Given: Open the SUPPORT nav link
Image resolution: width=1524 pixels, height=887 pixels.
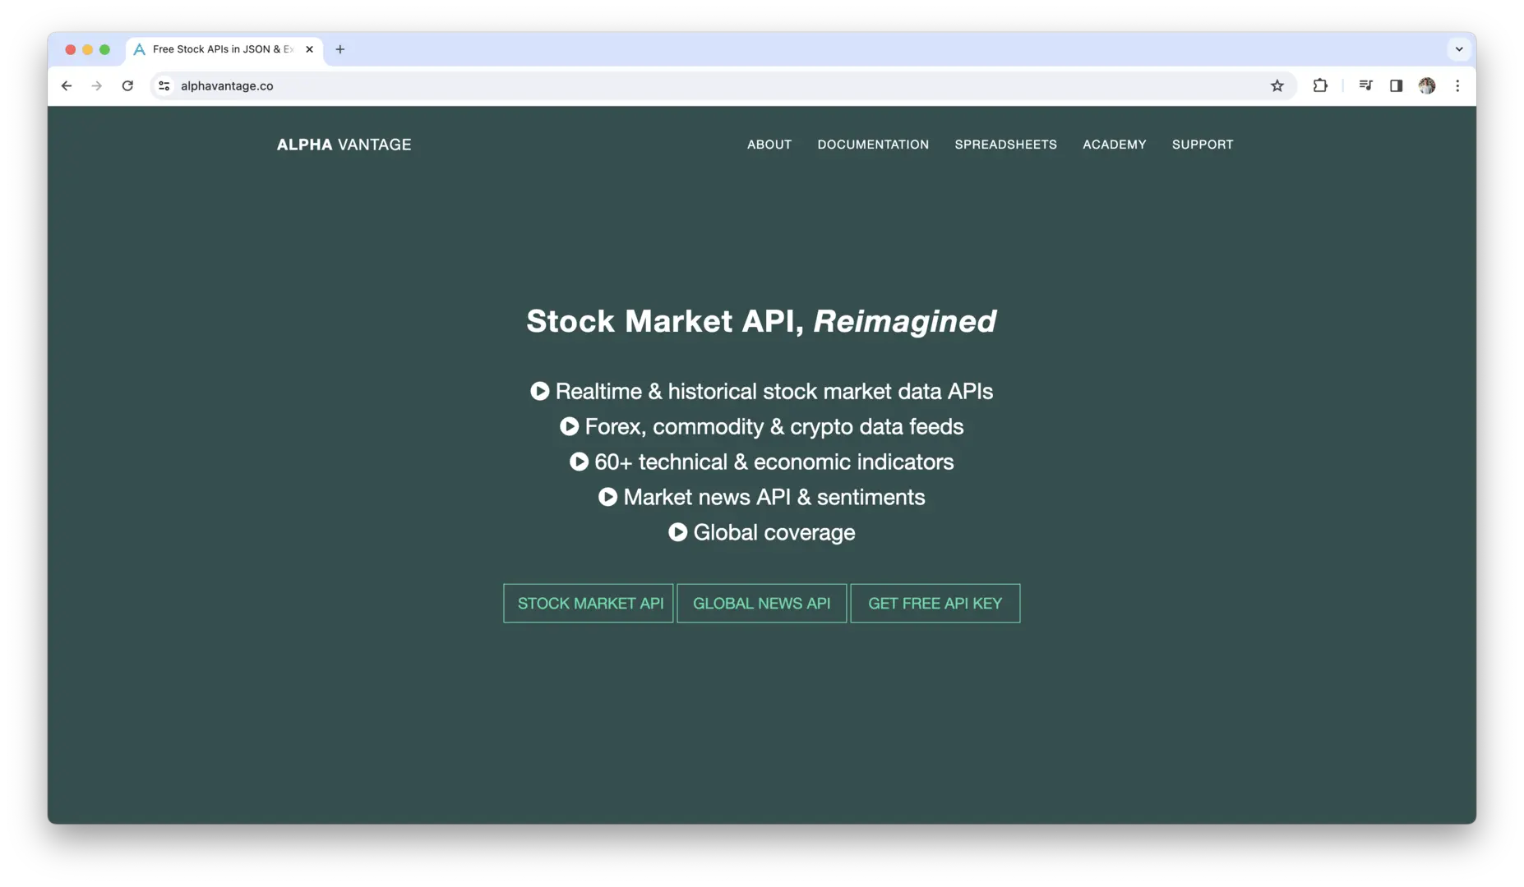Looking at the screenshot, I should [x=1203, y=145].
